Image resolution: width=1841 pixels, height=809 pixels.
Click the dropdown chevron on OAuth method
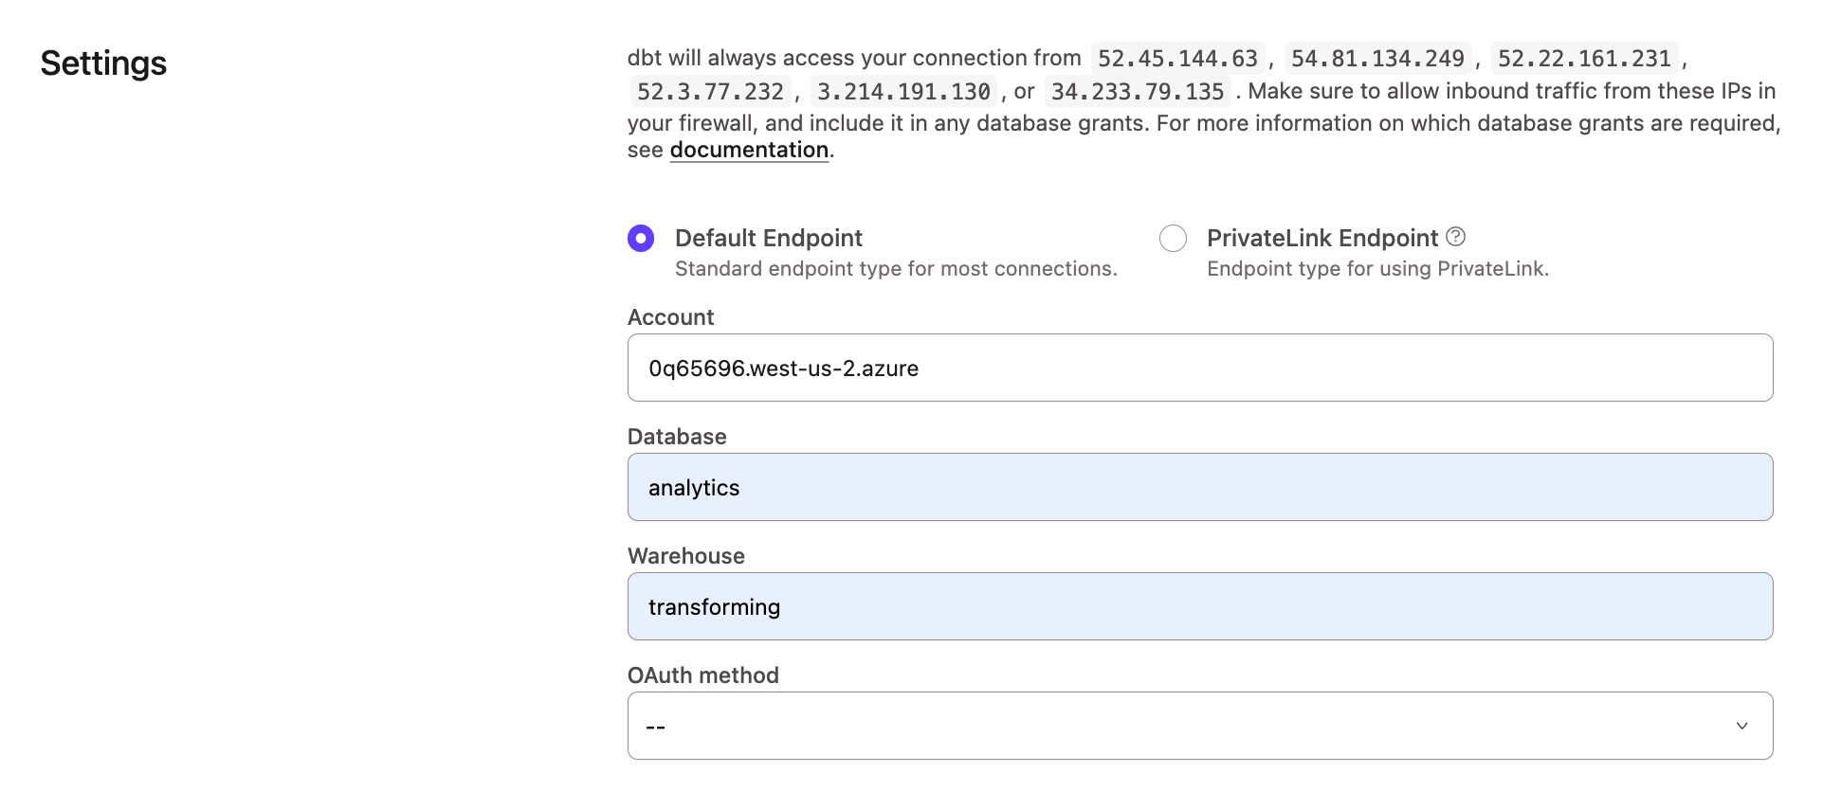click(1742, 726)
